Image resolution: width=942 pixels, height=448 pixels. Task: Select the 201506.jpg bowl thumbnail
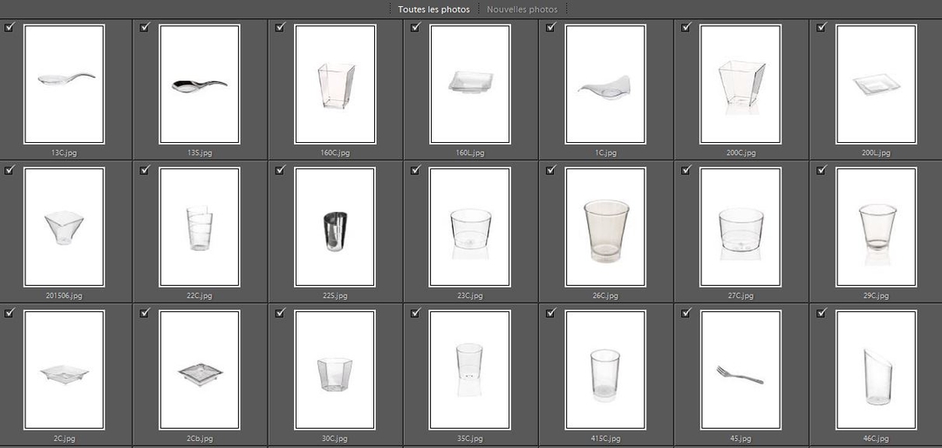pyautogui.click(x=65, y=227)
